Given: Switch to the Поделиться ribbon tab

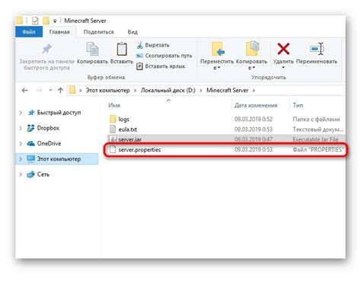Looking at the screenshot, I should coord(98,32).
